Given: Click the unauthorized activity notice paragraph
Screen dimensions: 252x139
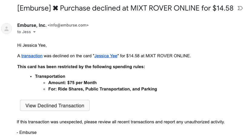Looking at the screenshot, I should pyautogui.click(x=121, y=122).
